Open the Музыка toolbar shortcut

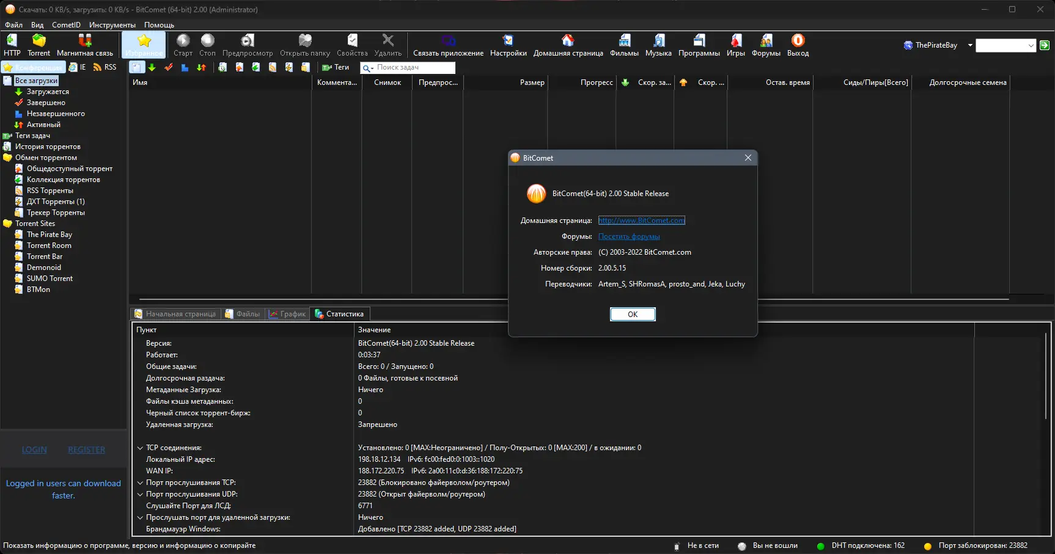658,45
